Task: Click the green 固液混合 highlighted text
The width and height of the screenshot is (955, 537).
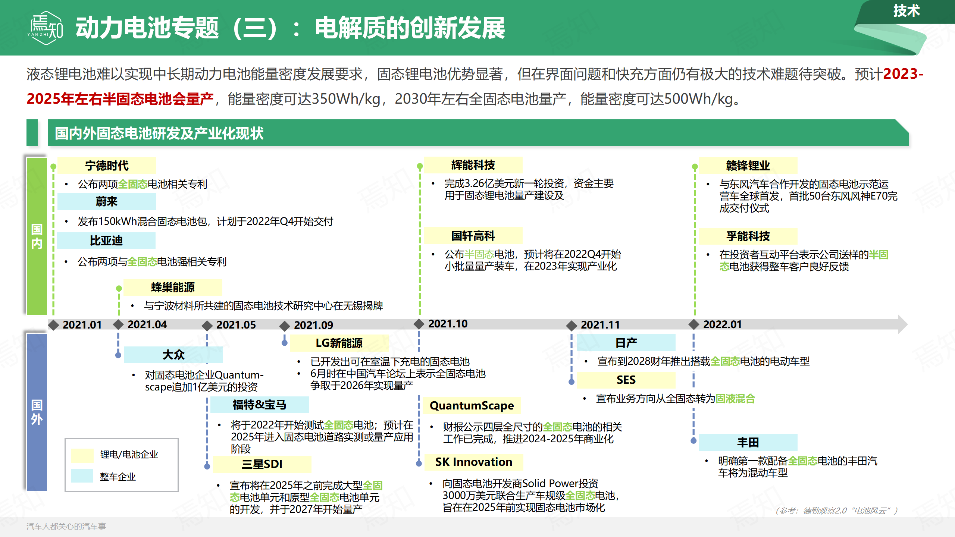Action: click(735, 399)
